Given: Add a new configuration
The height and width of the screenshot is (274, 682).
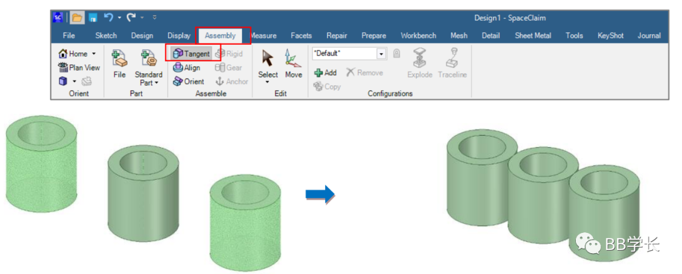Looking at the screenshot, I should 325,73.
